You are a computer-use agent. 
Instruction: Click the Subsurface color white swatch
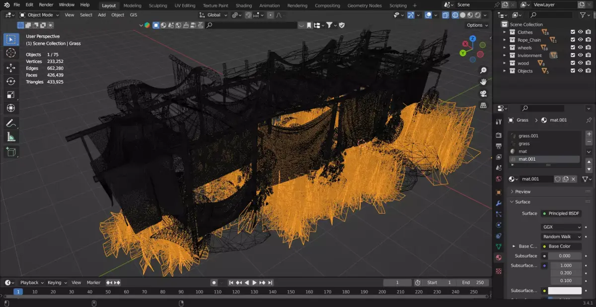coord(565,291)
